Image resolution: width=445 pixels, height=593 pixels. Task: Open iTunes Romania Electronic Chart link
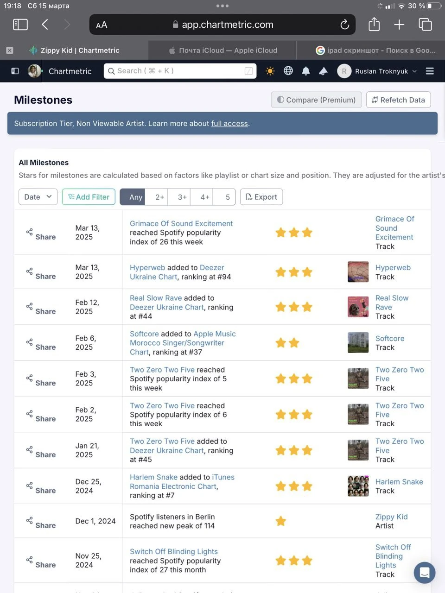pos(182,482)
